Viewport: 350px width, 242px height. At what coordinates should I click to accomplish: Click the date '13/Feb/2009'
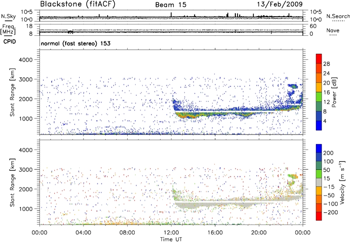tap(280, 4)
